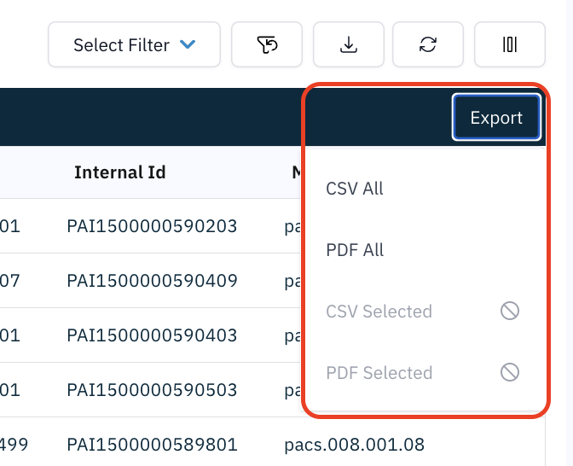Open the Select Filter dropdown
This screenshot has height=466, width=573.
(134, 45)
